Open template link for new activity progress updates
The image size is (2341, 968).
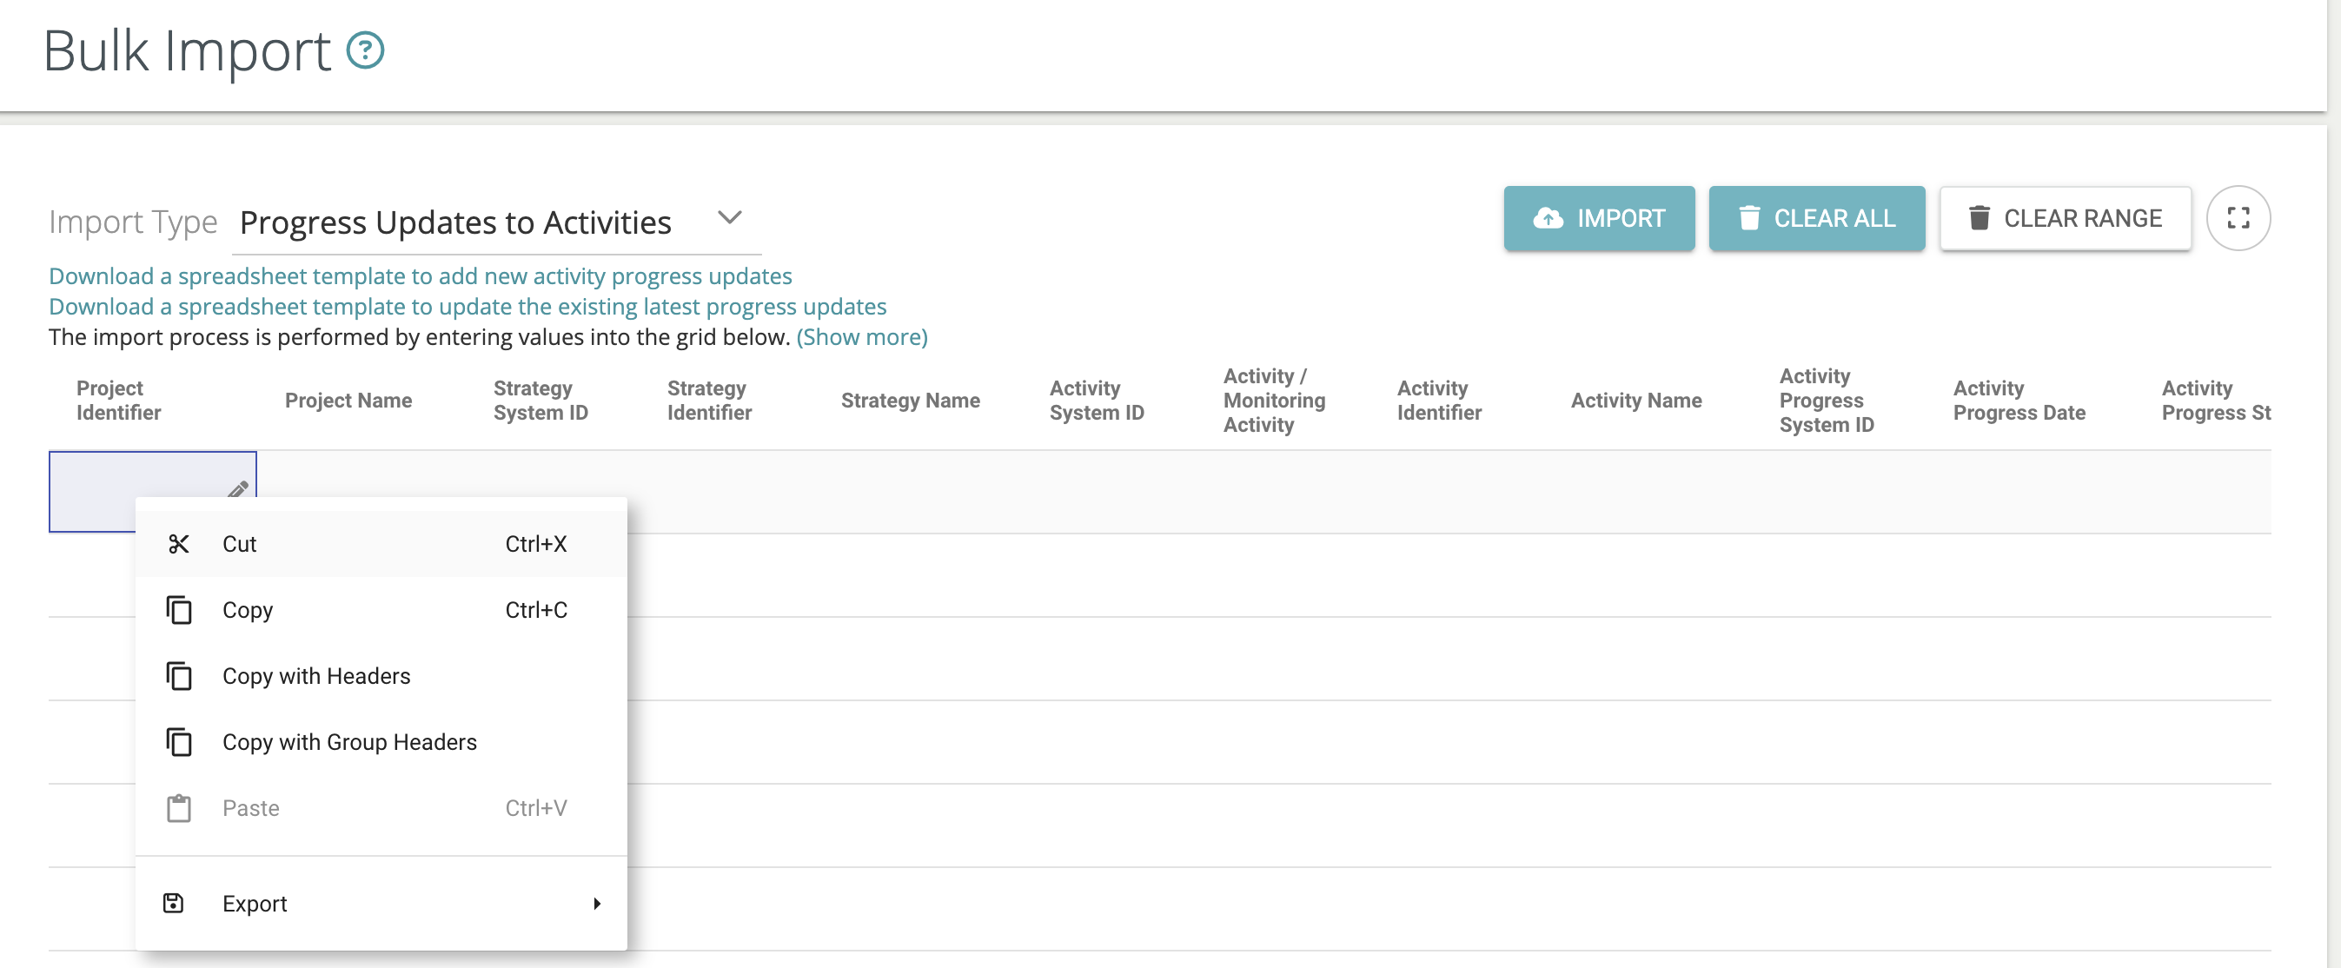tap(420, 275)
